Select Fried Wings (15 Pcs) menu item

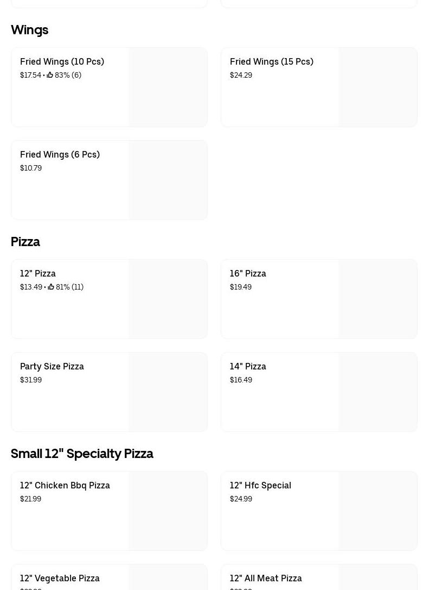[x=271, y=61]
